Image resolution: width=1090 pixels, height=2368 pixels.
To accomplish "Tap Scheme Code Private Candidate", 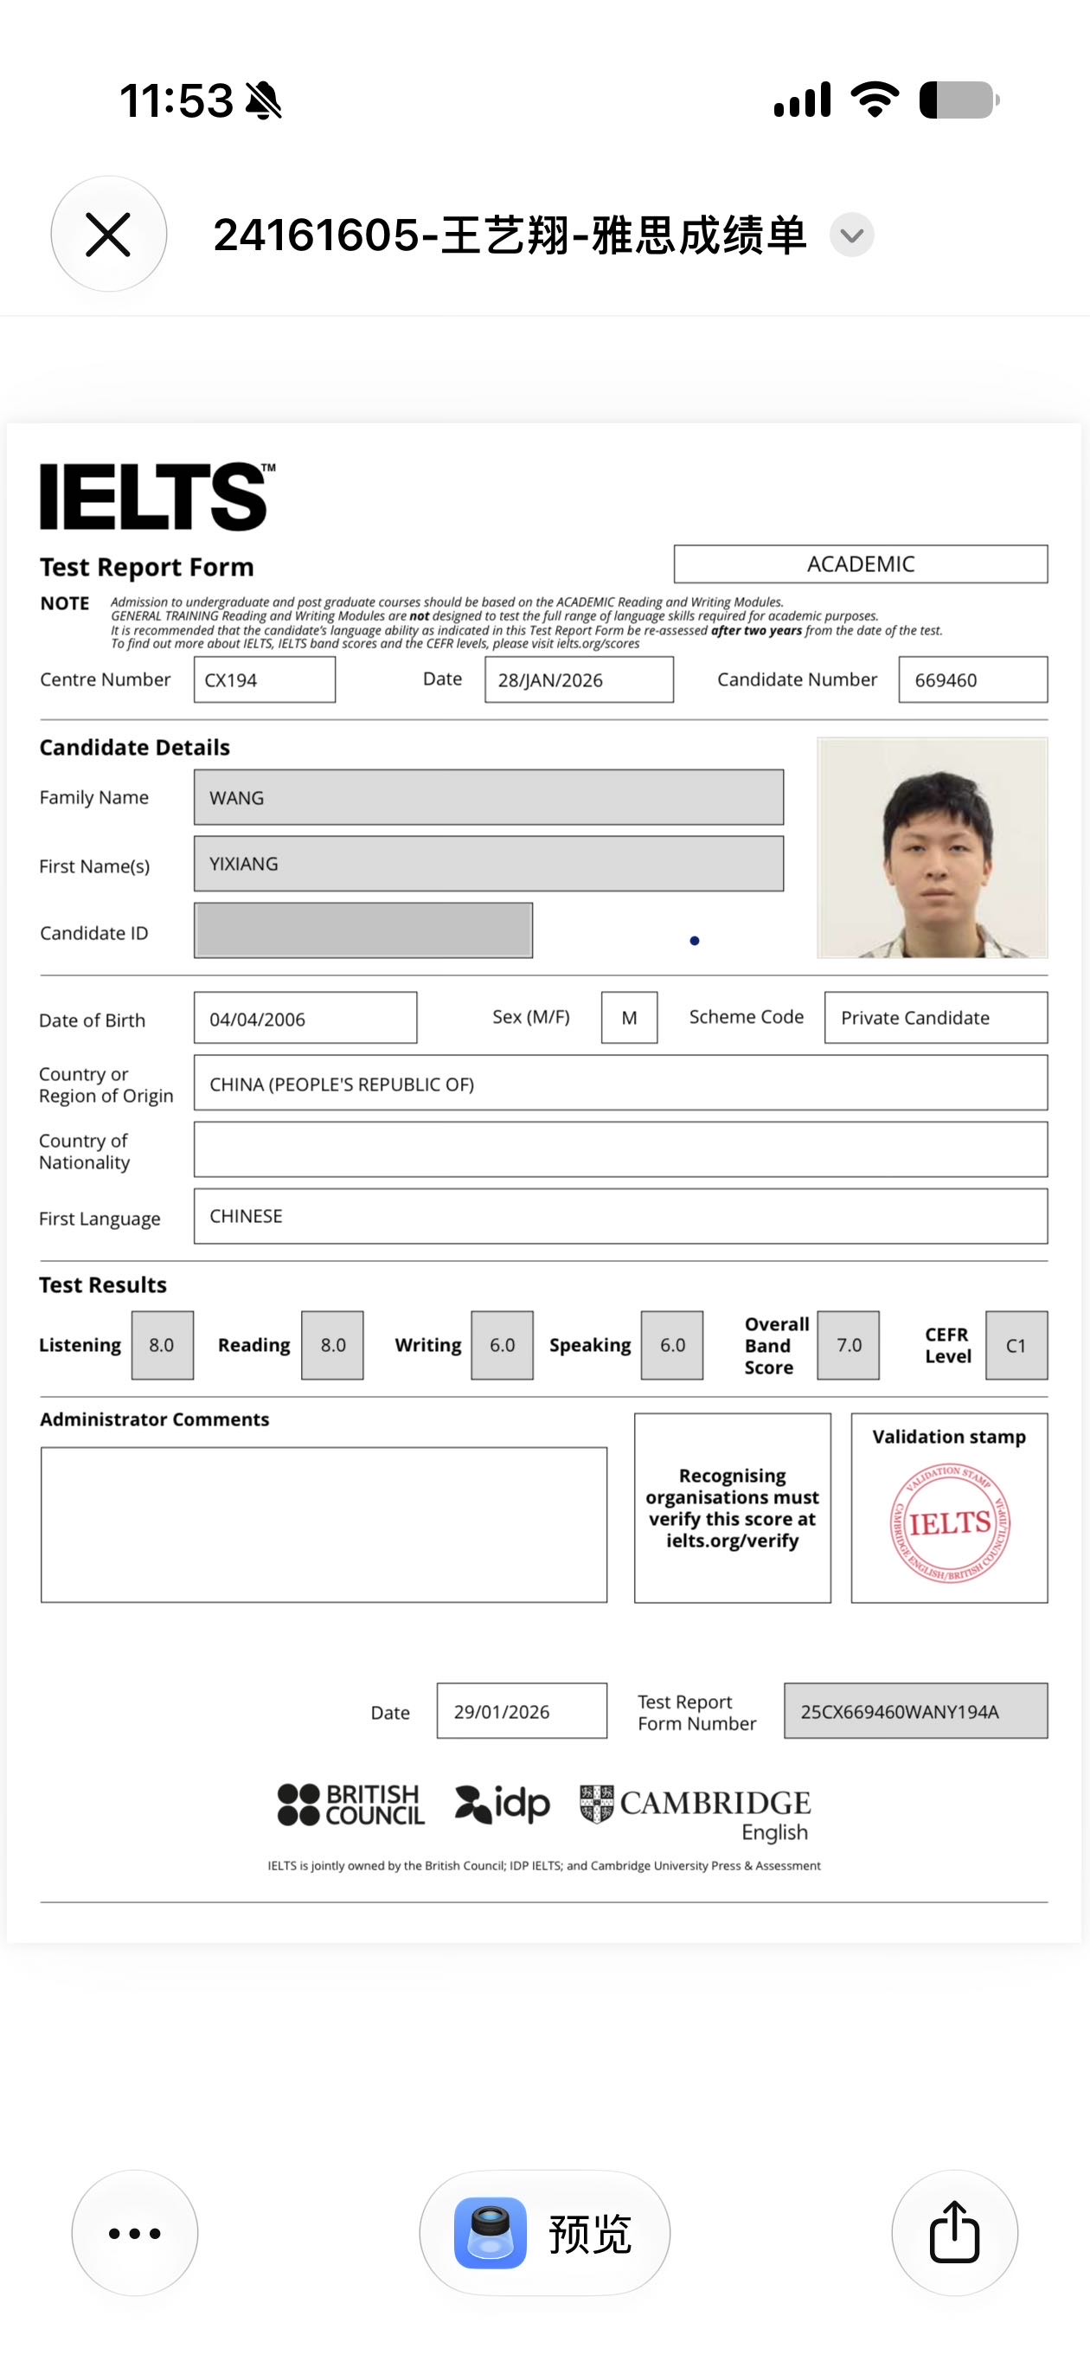I will pos(936,1018).
